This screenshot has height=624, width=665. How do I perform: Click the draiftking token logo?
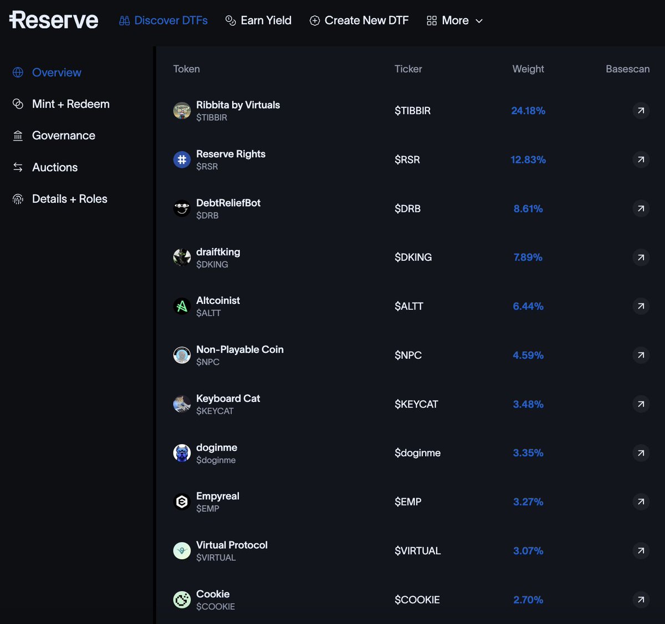(182, 257)
